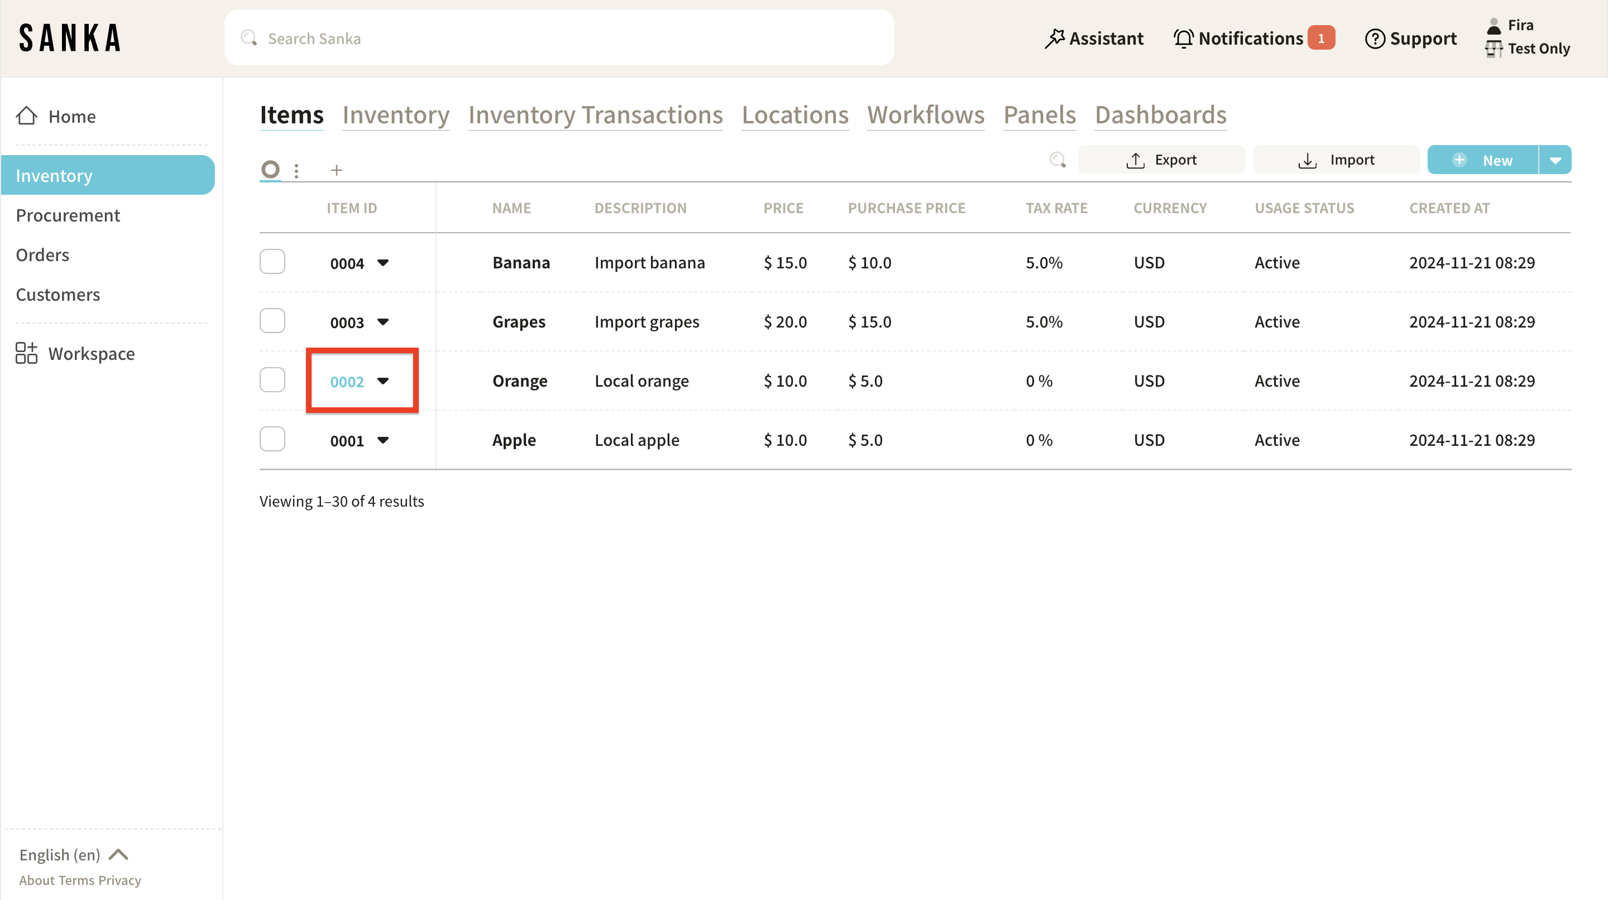This screenshot has height=900, width=1608.
Task: Open item 0002 link
Action: tap(346, 381)
